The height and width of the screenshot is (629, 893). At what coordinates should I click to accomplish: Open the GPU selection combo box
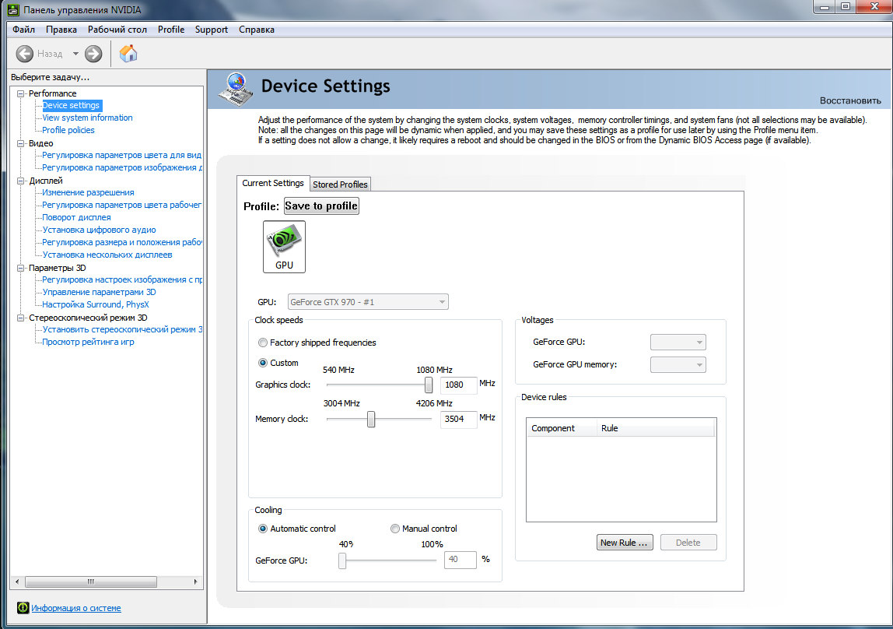[368, 302]
